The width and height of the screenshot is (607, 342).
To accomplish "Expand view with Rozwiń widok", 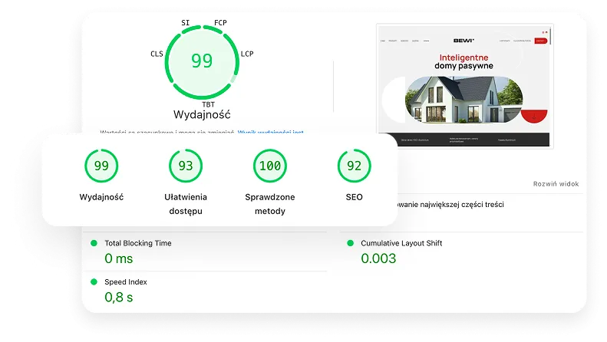I will click(x=556, y=184).
